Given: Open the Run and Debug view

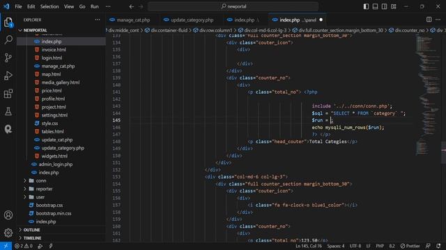Looking at the screenshot, I should pyautogui.click(x=8, y=76).
